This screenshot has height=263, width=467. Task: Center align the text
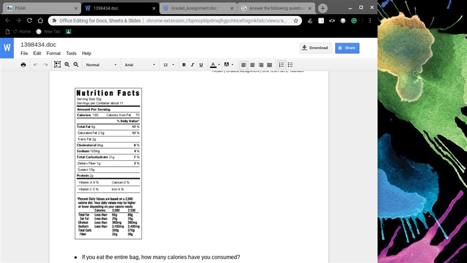click(252, 65)
